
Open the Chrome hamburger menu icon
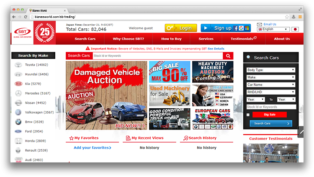pos(300,17)
